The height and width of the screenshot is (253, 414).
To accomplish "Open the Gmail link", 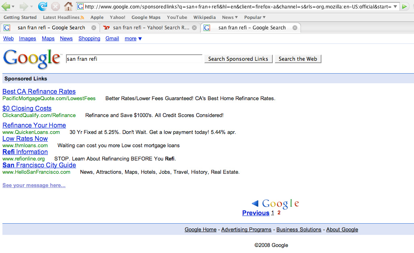I will tap(112, 39).
